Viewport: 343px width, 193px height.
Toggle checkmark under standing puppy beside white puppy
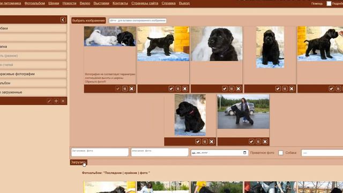click(x=171, y=88)
